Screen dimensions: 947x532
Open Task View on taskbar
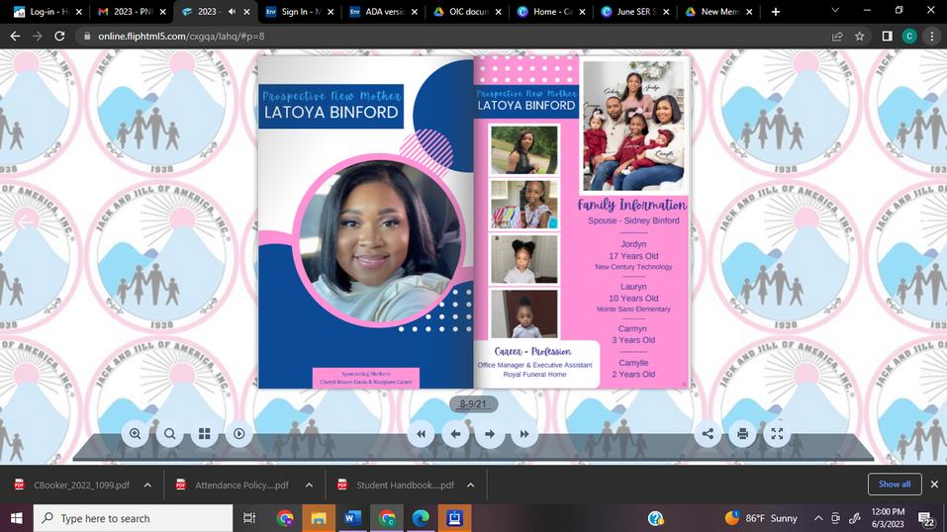tap(248, 518)
